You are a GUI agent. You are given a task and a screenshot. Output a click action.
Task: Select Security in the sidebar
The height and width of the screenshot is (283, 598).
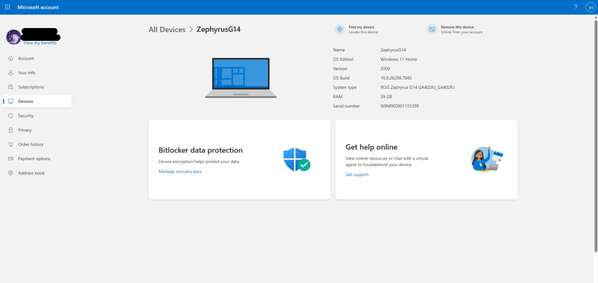[26, 116]
